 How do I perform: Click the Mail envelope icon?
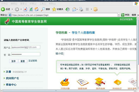pyautogui.click(x=74, y=9)
